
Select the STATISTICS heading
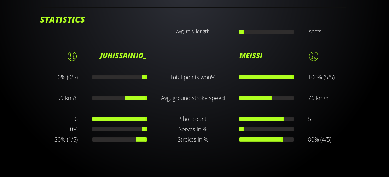click(x=63, y=20)
